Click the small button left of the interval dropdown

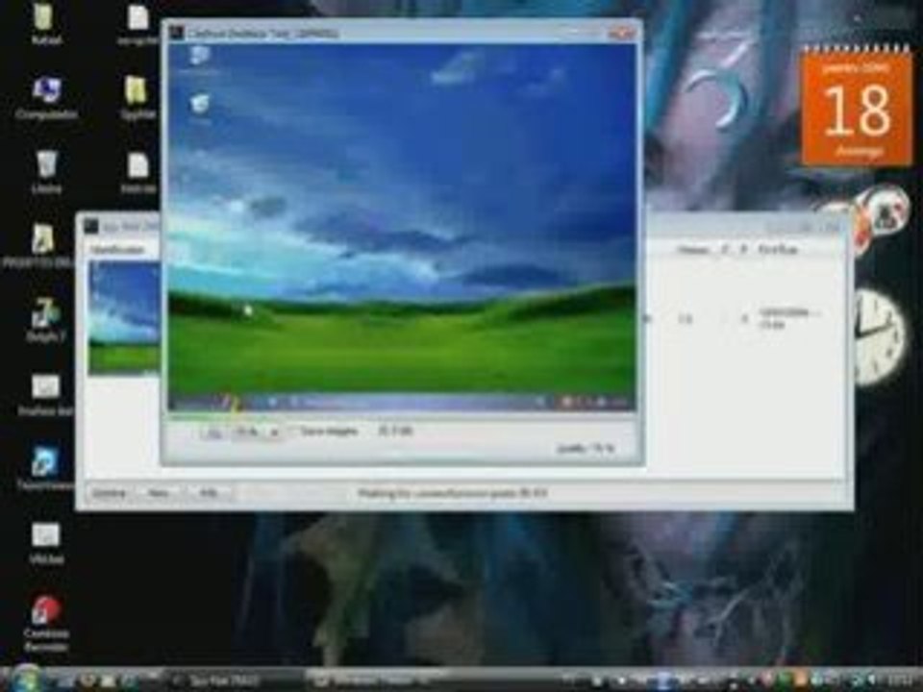pos(214,432)
